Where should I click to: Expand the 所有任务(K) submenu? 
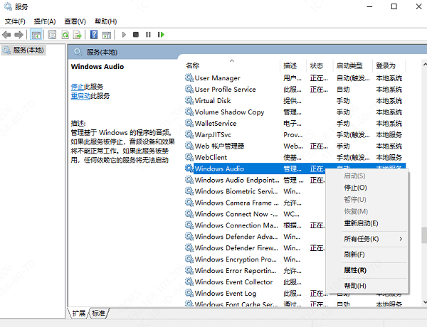tap(361, 239)
